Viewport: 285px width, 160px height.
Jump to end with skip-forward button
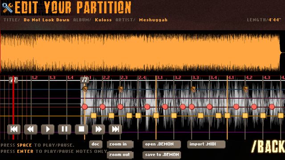(x=115, y=129)
